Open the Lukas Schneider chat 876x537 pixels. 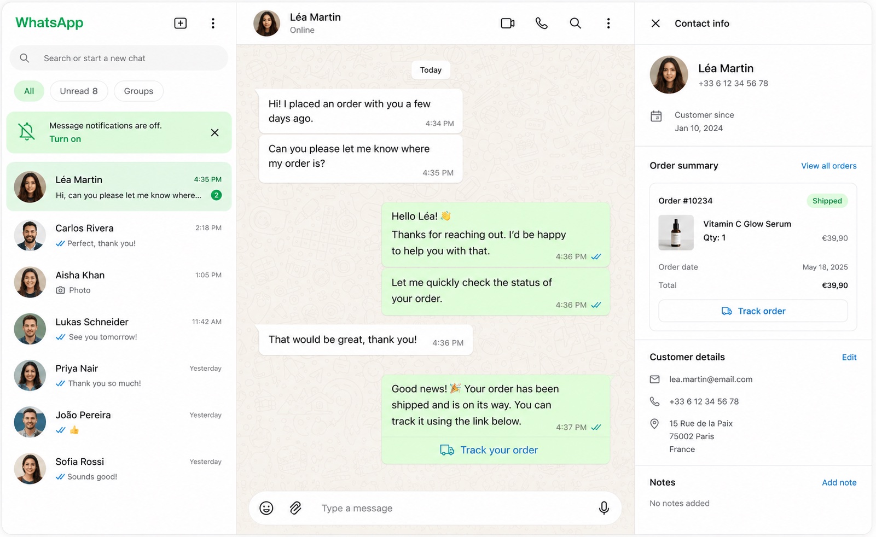click(x=119, y=329)
